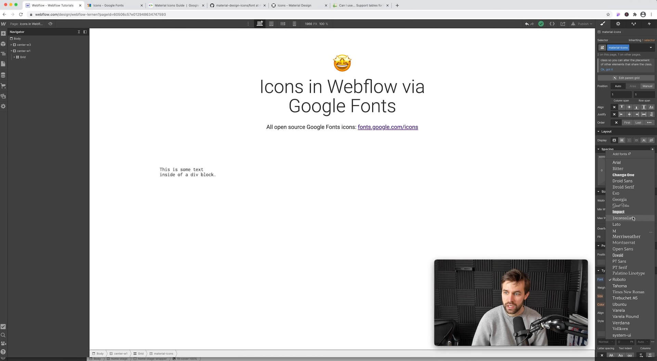Screen dimensions: 657x361
Task: Open the Components panel in left sidebar
Action: (x=3, y=44)
